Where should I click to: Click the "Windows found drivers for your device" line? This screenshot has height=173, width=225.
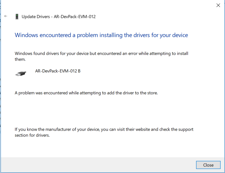pyautogui.click(x=101, y=54)
